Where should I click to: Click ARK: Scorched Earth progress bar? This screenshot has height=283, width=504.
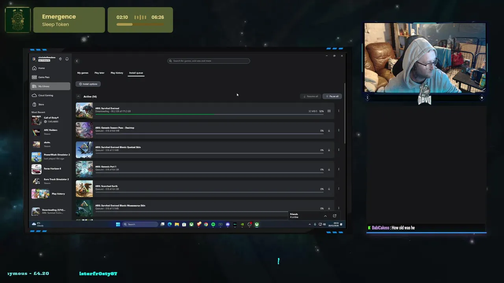(209, 192)
